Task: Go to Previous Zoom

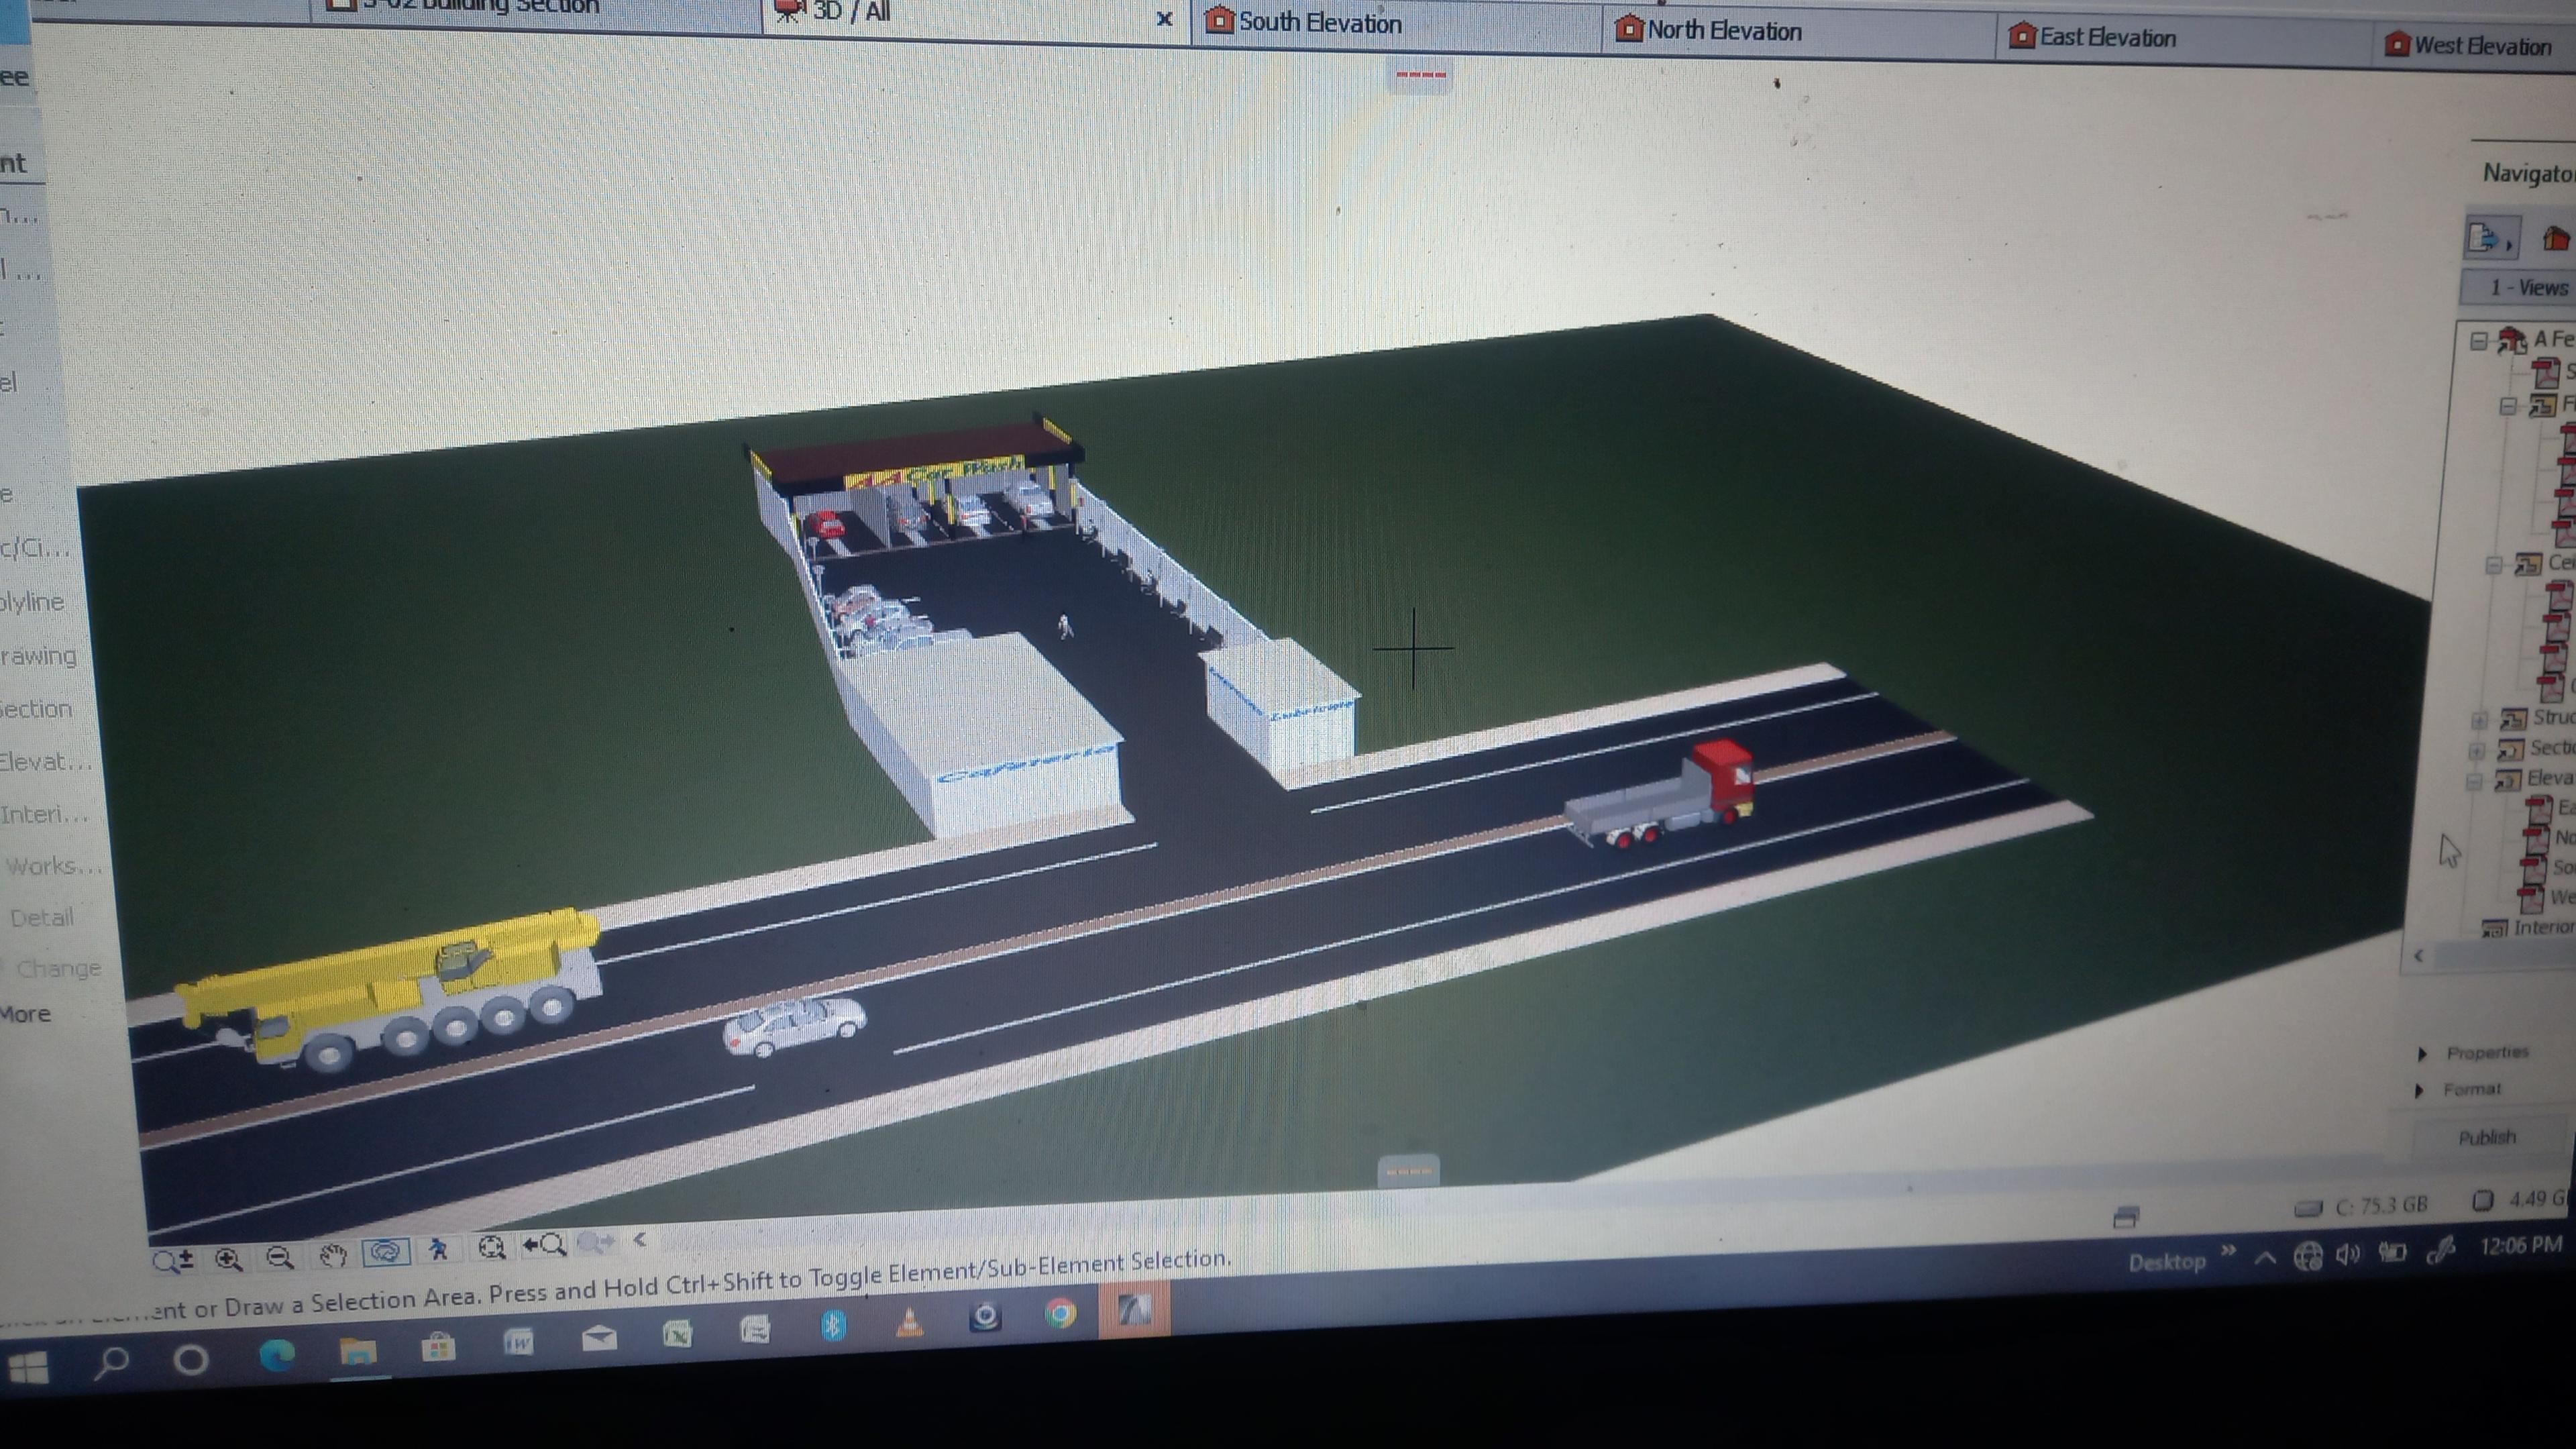Action: (546, 1245)
